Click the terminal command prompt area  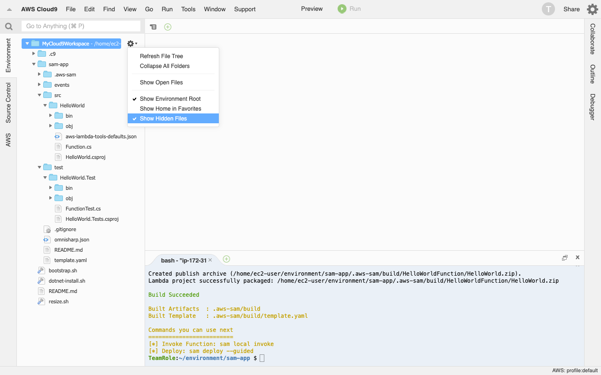(x=262, y=358)
